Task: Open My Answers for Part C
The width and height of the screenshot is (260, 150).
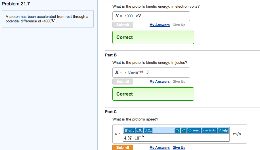Action: 160,148
